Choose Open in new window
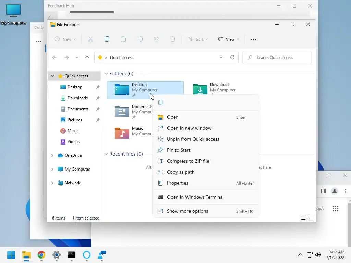The height and width of the screenshot is (263, 351). pyautogui.click(x=206, y=128)
